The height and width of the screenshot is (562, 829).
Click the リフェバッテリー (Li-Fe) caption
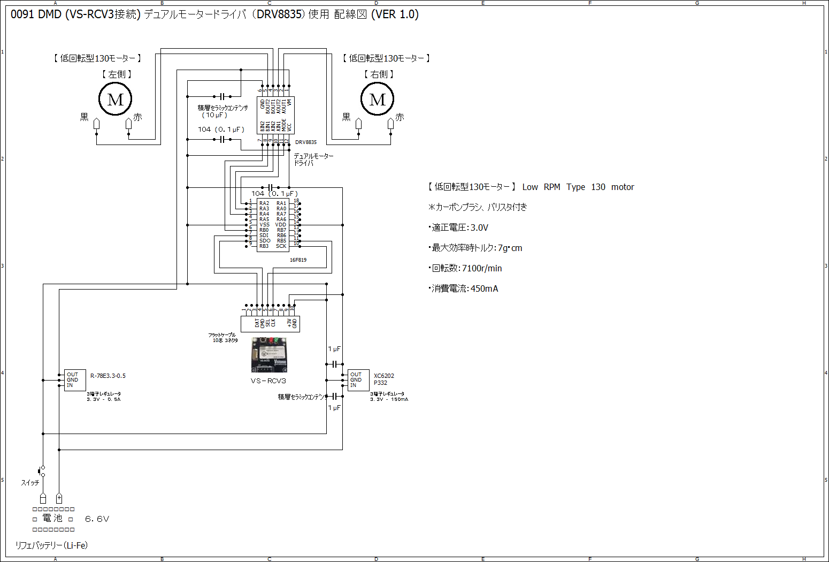(x=51, y=545)
